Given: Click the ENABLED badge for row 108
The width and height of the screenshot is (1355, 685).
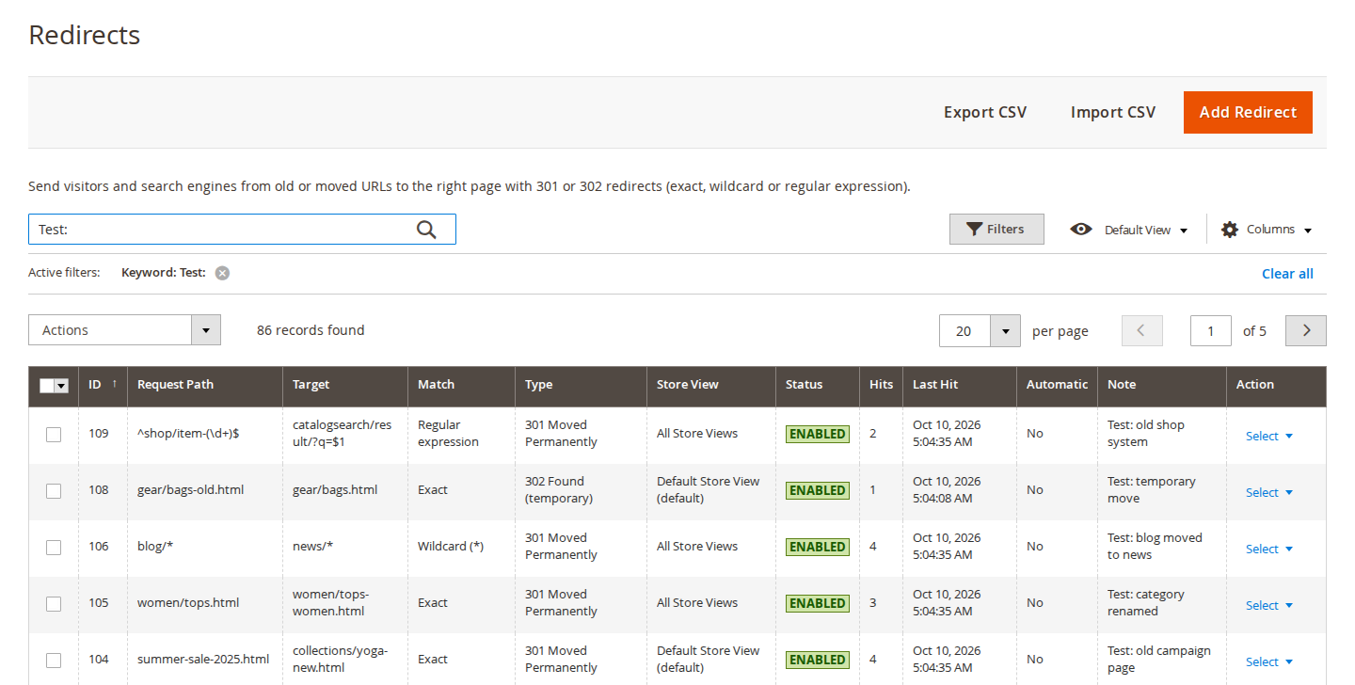Looking at the screenshot, I should 817,490.
